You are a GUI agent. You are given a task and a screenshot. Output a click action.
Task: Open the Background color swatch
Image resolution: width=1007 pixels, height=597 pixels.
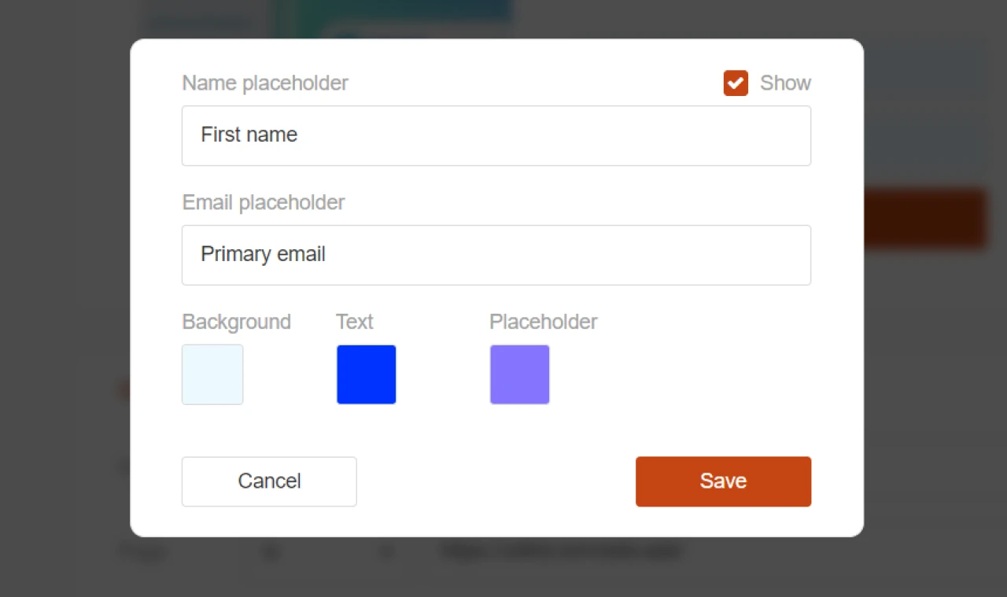212,374
